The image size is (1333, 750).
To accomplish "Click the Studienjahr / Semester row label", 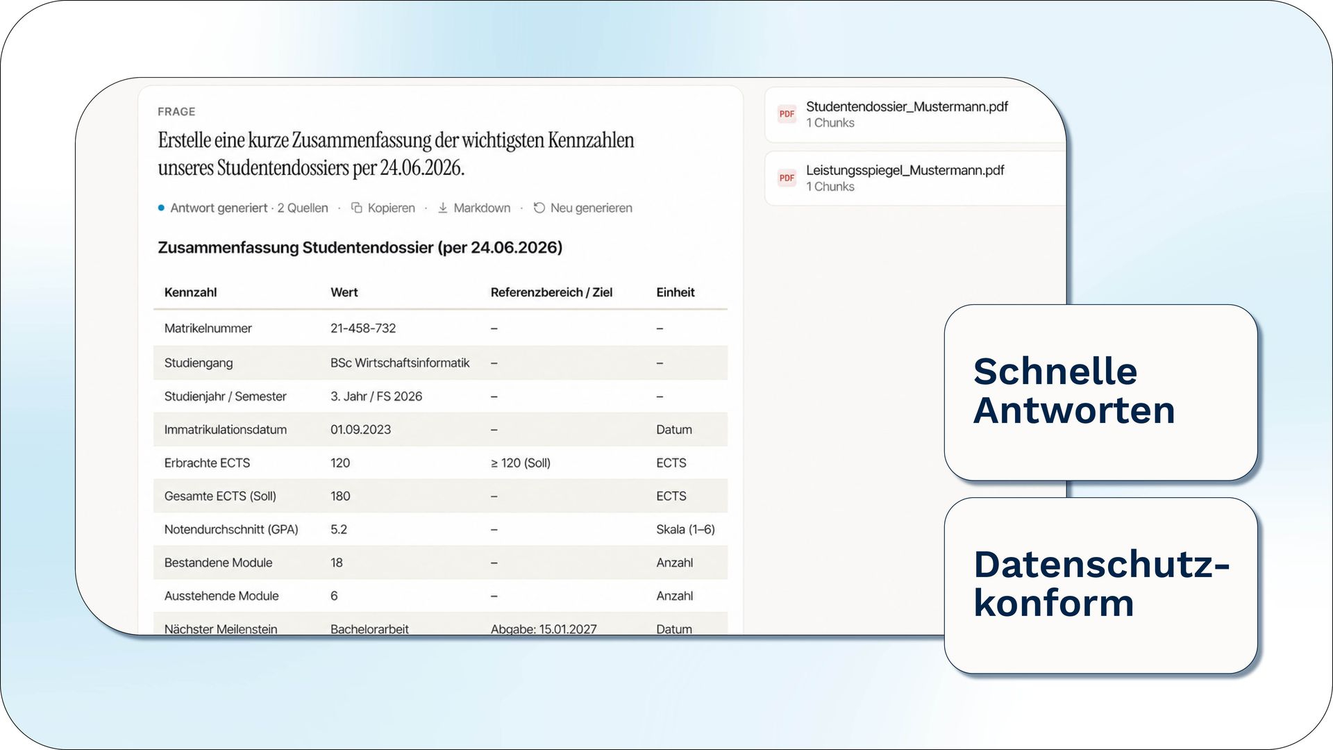I will click(225, 397).
